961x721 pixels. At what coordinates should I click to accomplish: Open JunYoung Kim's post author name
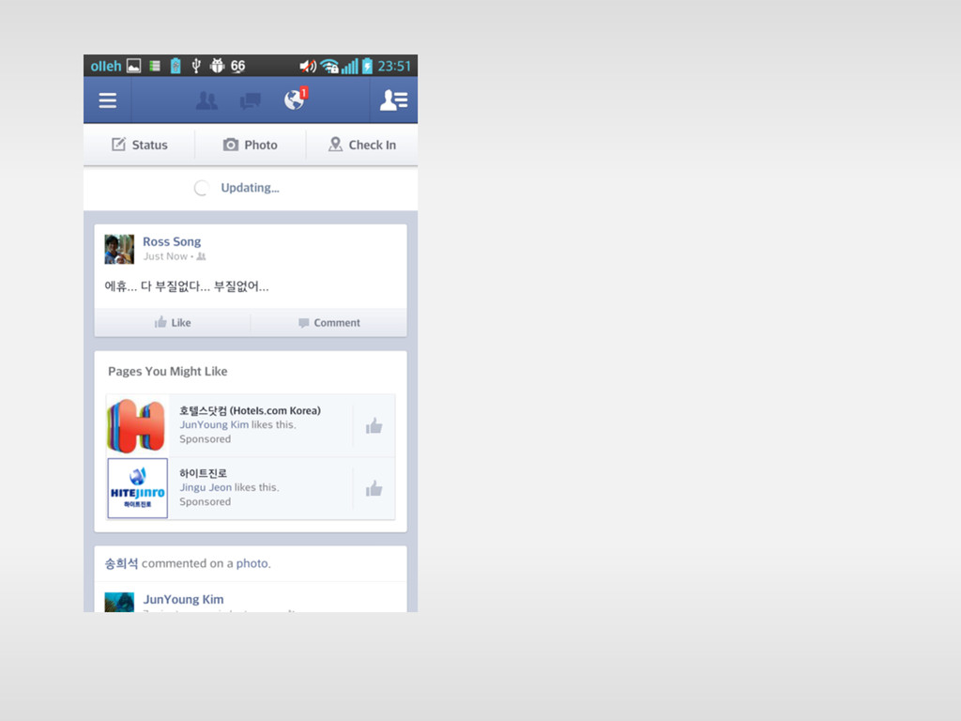tap(183, 600)
